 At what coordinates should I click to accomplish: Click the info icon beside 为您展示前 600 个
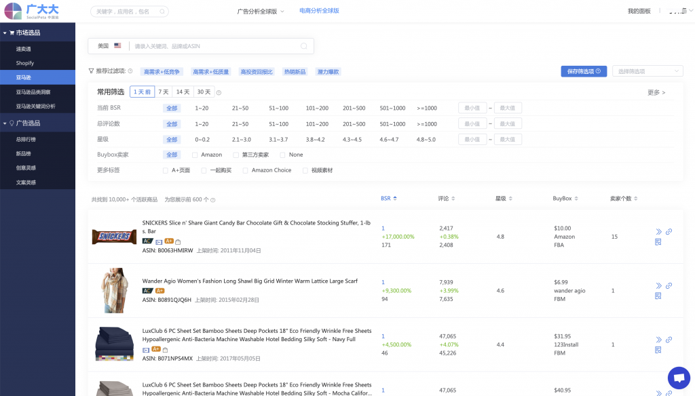coord(212,200)
